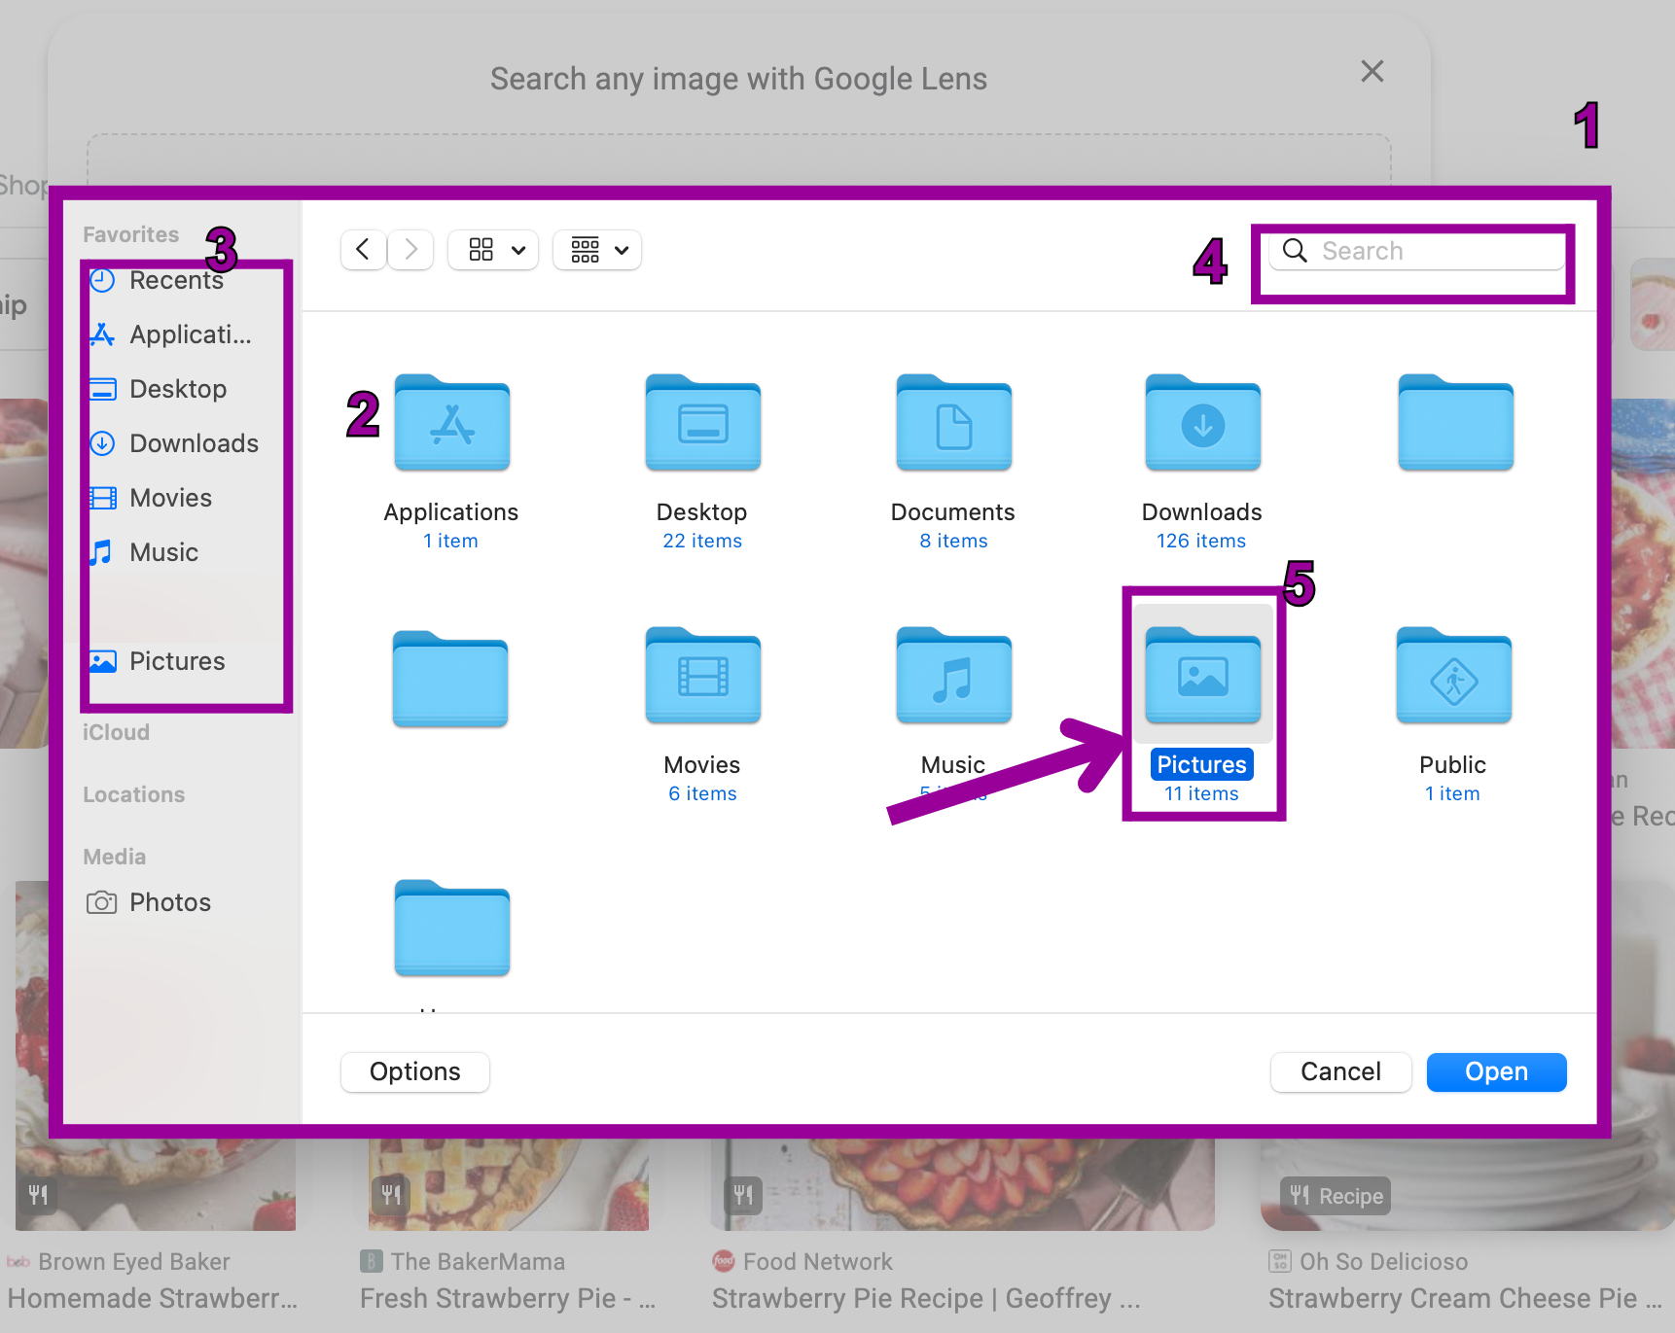The image size is (1675, 1333).
Task: Select Desktop in the sidebar
Action: coord(159,389)
